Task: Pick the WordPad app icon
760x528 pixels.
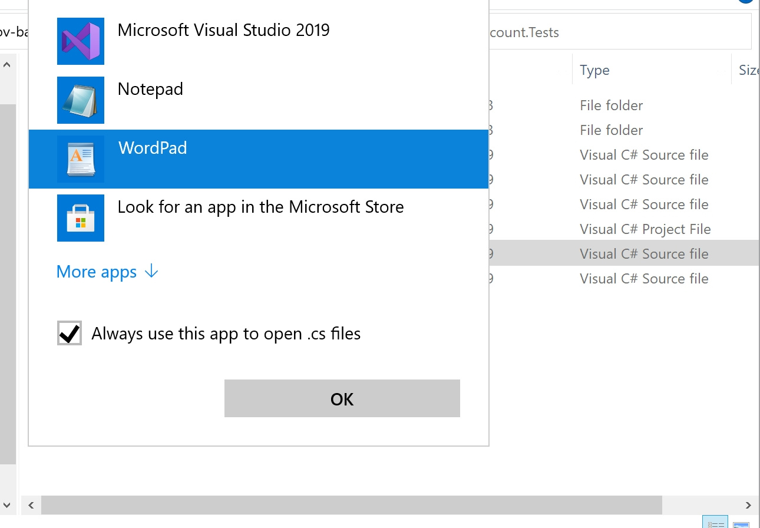Action: [81, 159]
